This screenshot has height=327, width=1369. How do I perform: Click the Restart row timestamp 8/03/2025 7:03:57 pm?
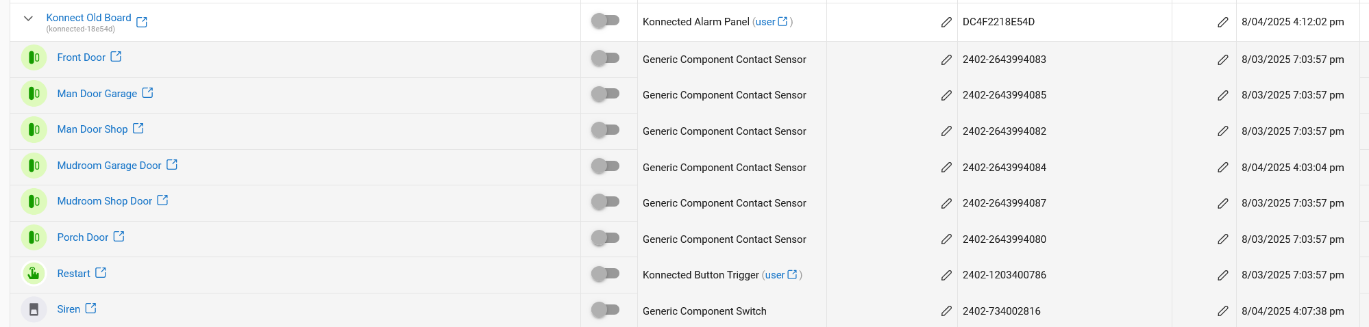[1293, 275]
